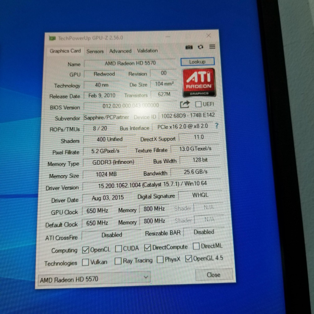
Task: Click the screenshot camera icon
Action: coord(189,47)
